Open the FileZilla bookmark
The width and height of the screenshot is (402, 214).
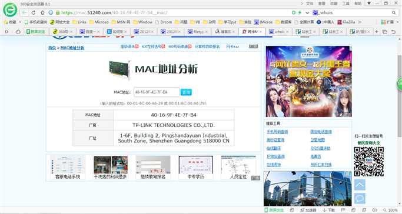coord(346,22)
